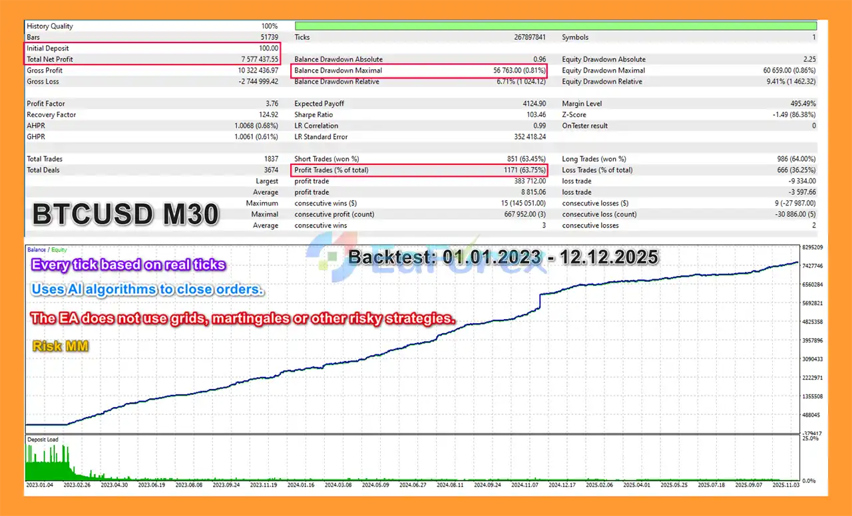Click the Backtest date range title text

click(x=503, y=257)
